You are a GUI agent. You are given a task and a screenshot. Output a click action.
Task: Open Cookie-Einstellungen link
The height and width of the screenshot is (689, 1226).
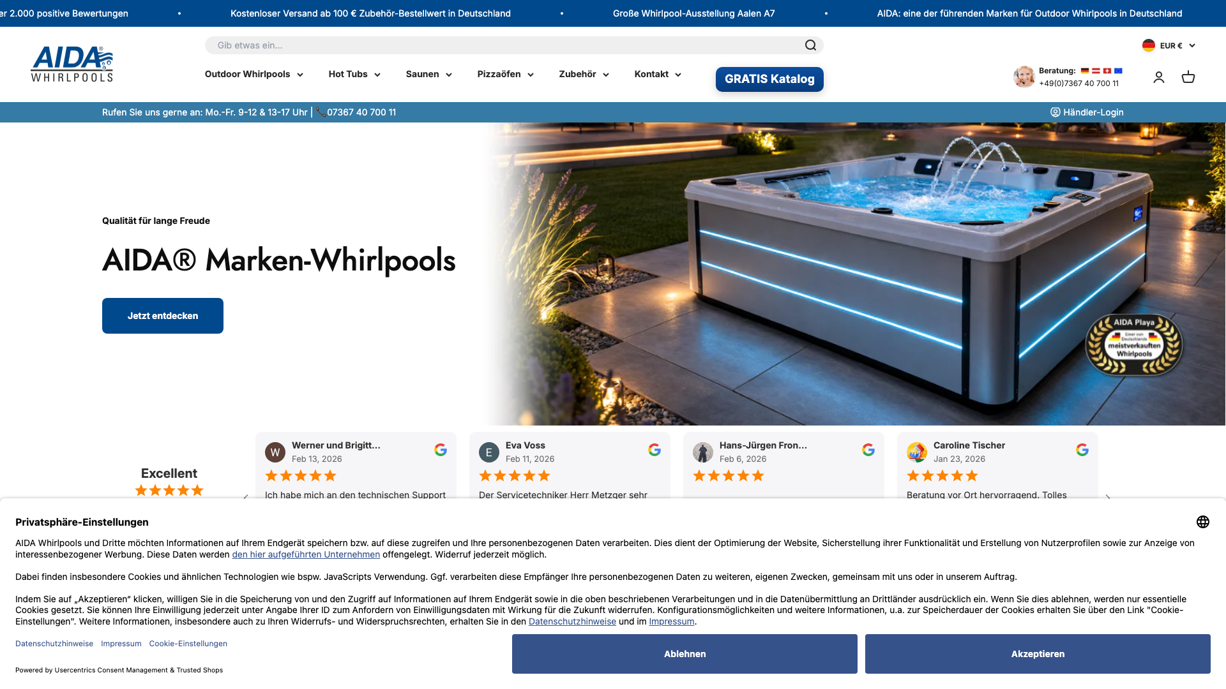(188, 644)
